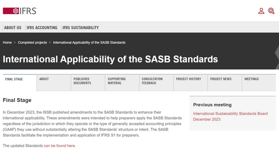Open the About Us menu
The height and width of the screenshot is (154, 279).
coord(13,28)
